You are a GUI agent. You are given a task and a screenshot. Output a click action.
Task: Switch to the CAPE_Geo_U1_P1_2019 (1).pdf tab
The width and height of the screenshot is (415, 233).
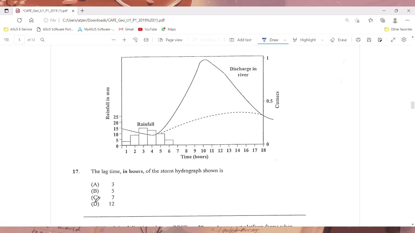click(45, 11)
